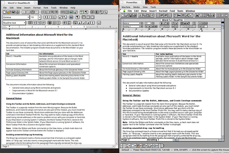229x153 pixels.
Task: Click subscript icon in ReadMe.rft window
Action: tap(65, 17)
